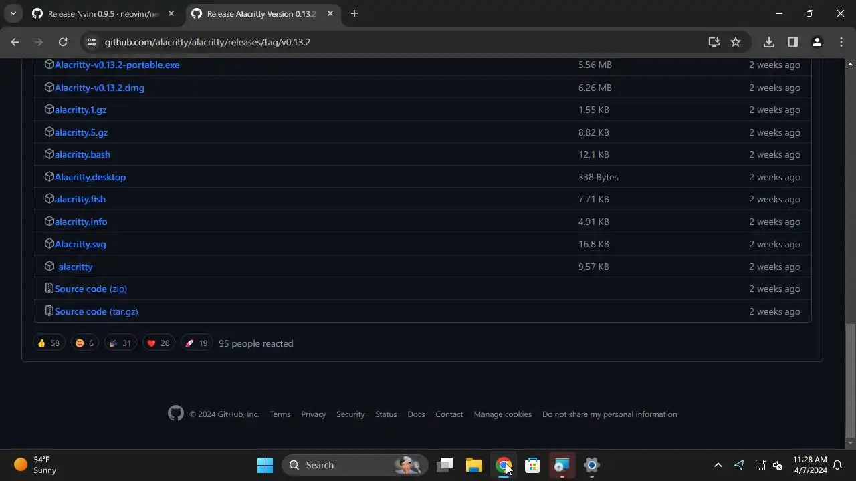The image size is (856, 481).
Task: Open Chrome side panel icon
Action: click(793, 42)
